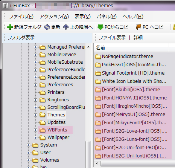Click file list horizontal scrollbar left arrow
The height and width of the screenshot is (168, 175).
[x=97, y=163]
